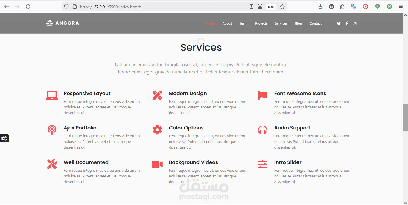The image size is (408, 205).
Task: Click the Instagram icon in the header
Action: coord(354,23)
